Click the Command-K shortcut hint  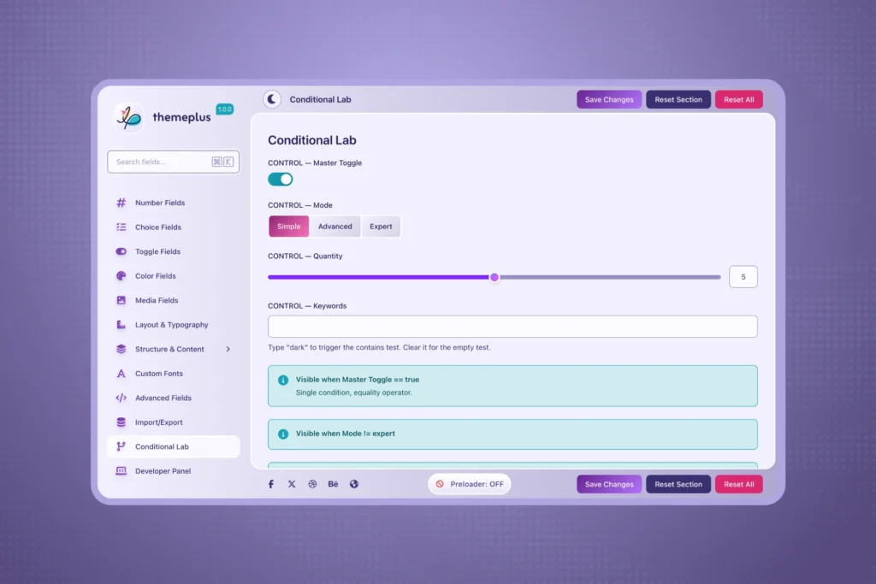pyautogui.click(x=222, y=162)
